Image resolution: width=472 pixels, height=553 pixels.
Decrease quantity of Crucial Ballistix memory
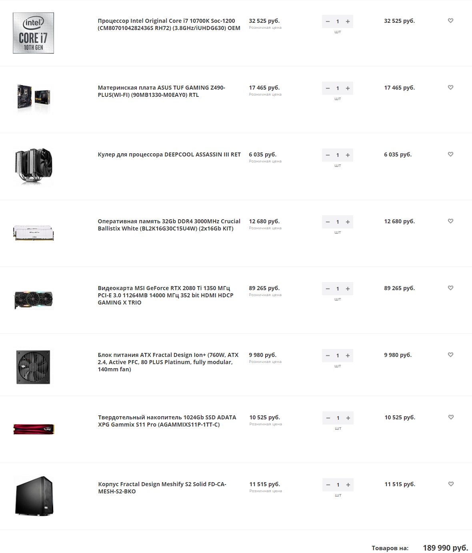(x=328, y=222)
